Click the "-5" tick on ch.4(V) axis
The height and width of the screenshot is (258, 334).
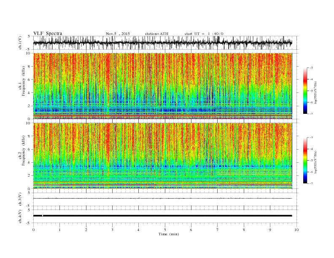coord(29,223)
